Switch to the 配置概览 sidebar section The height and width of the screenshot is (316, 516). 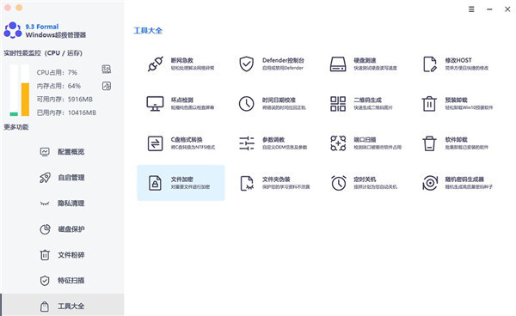click(x=63, y=152)
